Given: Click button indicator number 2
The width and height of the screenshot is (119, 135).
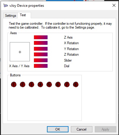Looking at the screenshot, I should click(x=22, y=85).
